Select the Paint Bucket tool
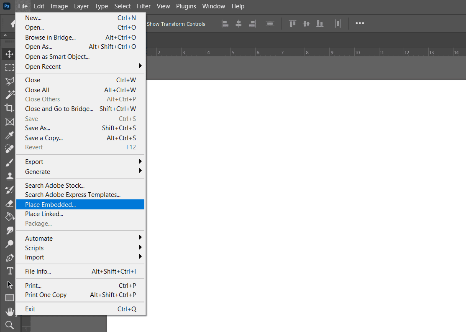This screenshot has height=332, width=466. (x=10, y=217)
